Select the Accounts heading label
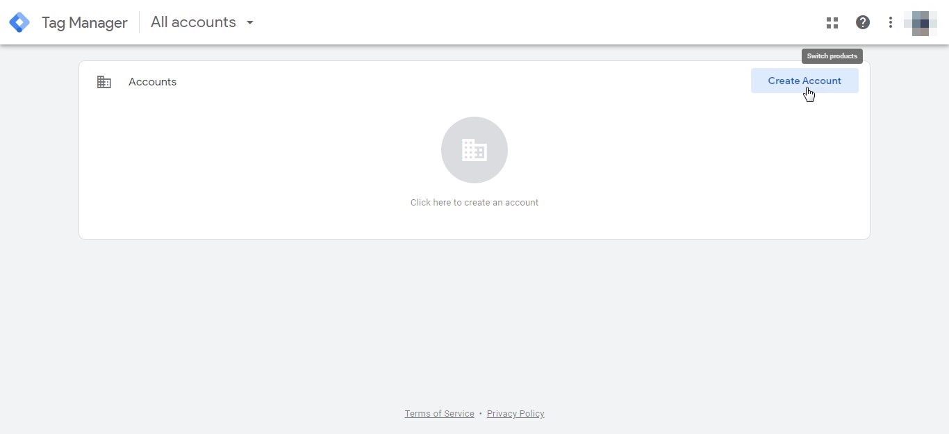Viewport: 949px width, 434px height. click(152, 82)
